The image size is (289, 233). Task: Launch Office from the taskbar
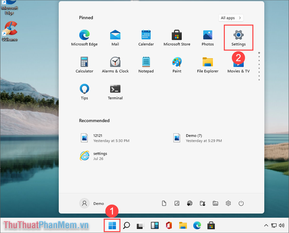[169, 226]
